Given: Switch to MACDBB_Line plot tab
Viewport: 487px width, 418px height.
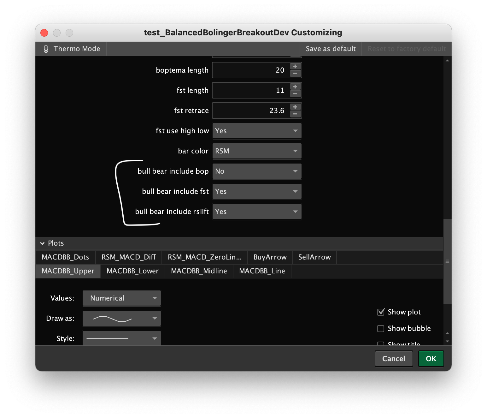Looking at the screenshot, I should coord(262,271).
